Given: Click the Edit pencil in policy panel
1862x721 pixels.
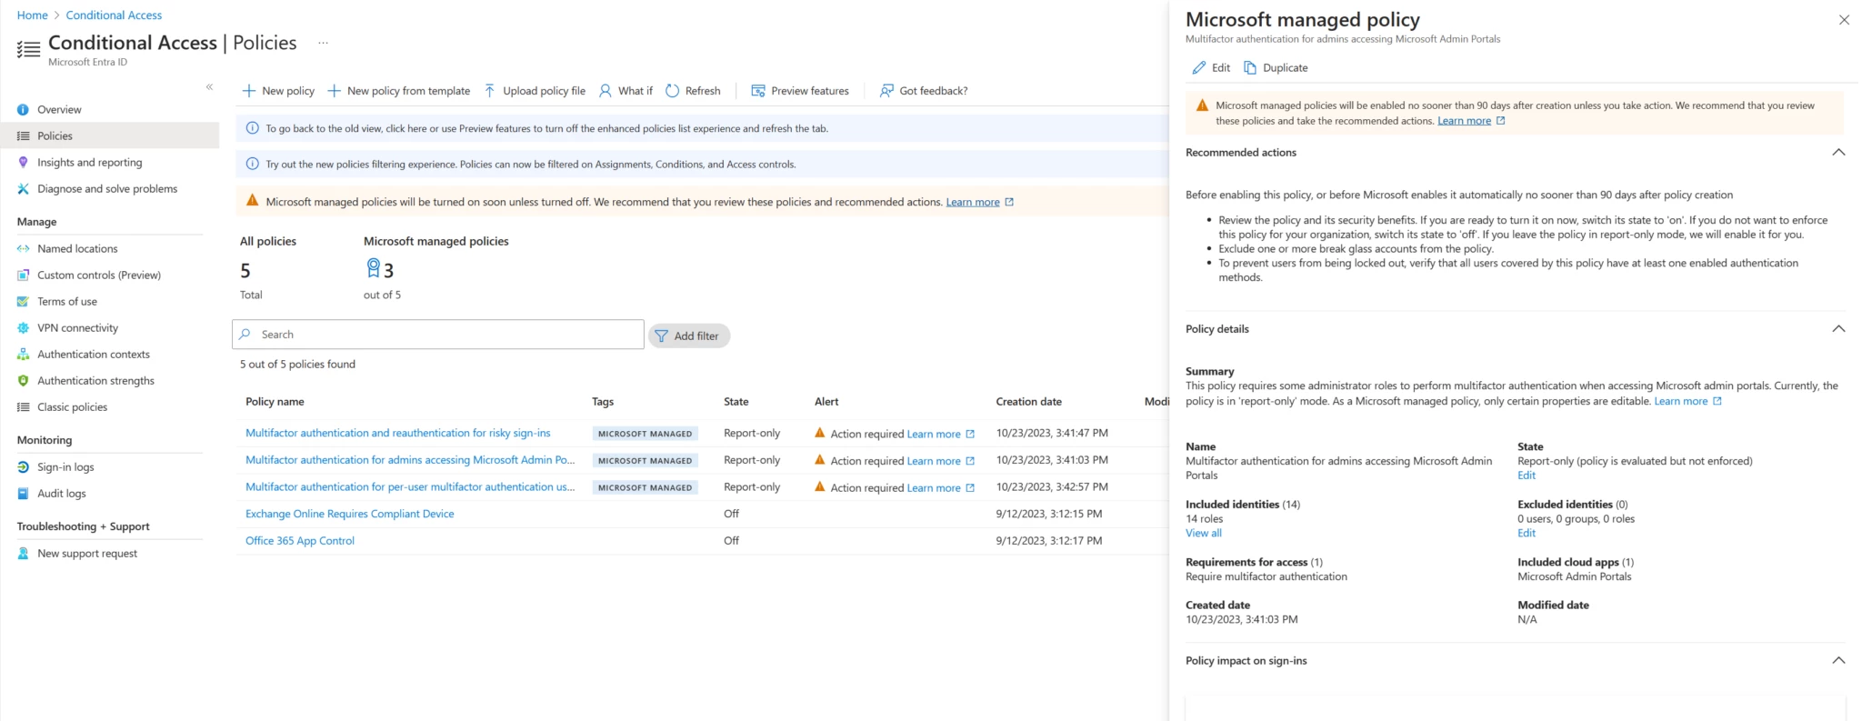Looking at the screenshot, I should [1199, 68].
